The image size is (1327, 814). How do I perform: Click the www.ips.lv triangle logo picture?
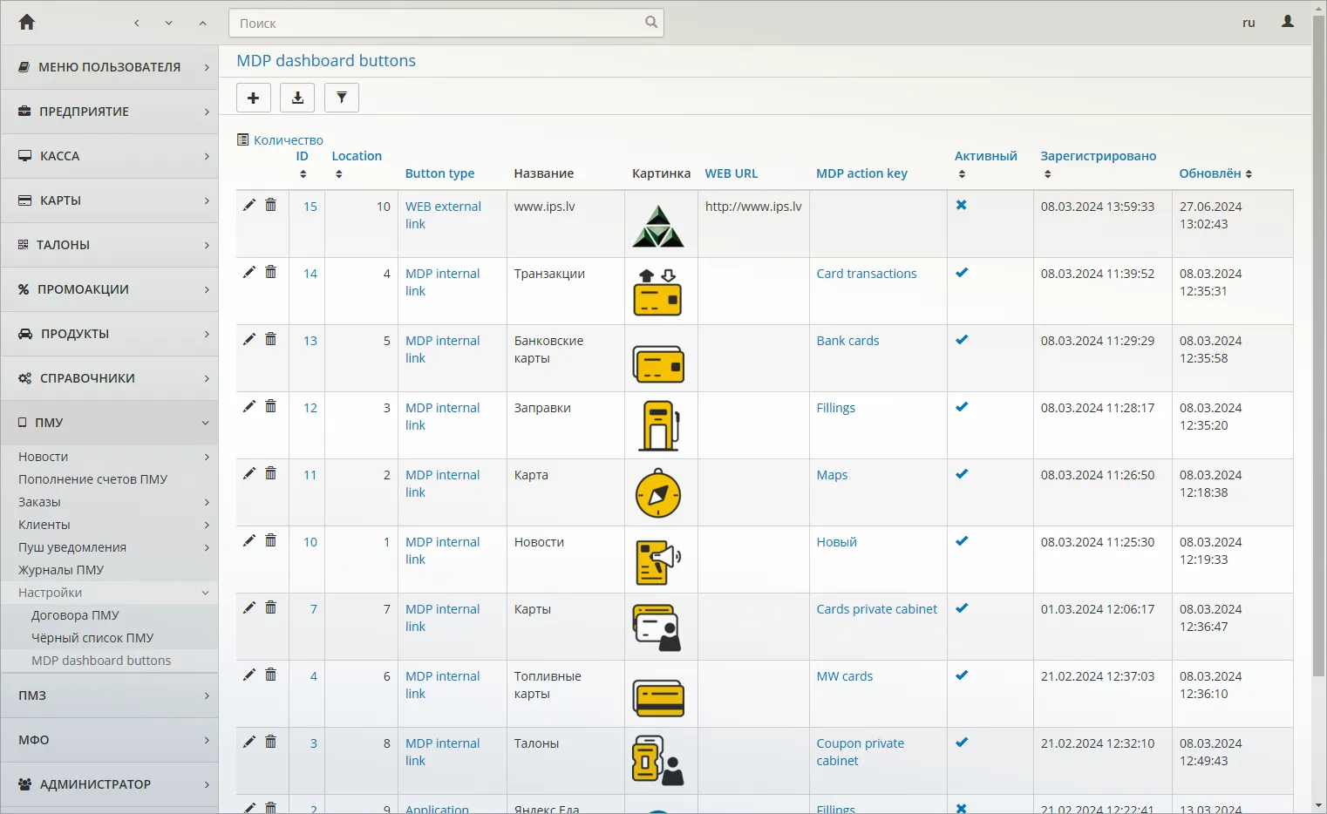click(658, 227)
